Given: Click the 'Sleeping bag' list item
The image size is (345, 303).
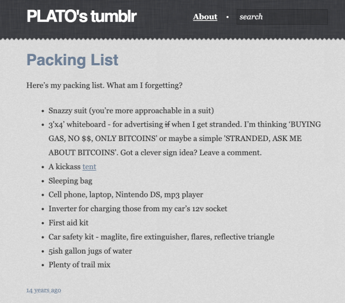Looking at the screenshot, I should (70, 181).
